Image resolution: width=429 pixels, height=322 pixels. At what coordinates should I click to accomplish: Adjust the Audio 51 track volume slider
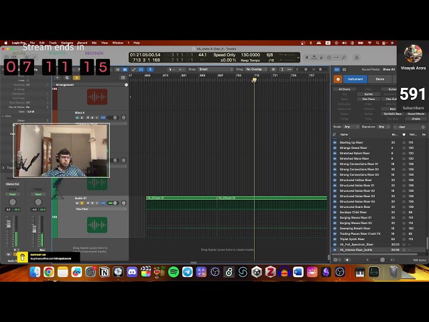point(113,203)
